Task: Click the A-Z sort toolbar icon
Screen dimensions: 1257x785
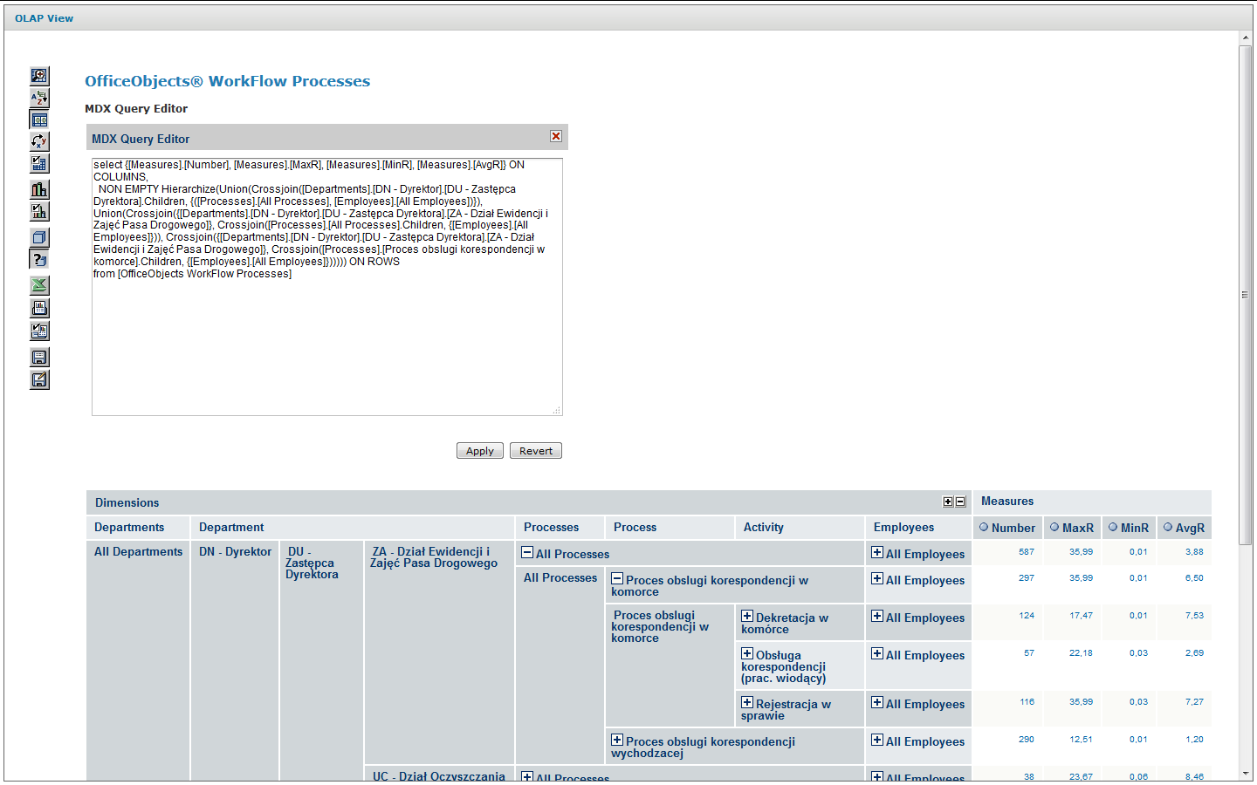Action: tap(39, 98)
